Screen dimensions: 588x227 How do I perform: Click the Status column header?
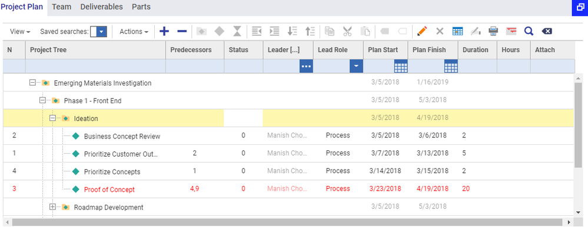[244, 50]
